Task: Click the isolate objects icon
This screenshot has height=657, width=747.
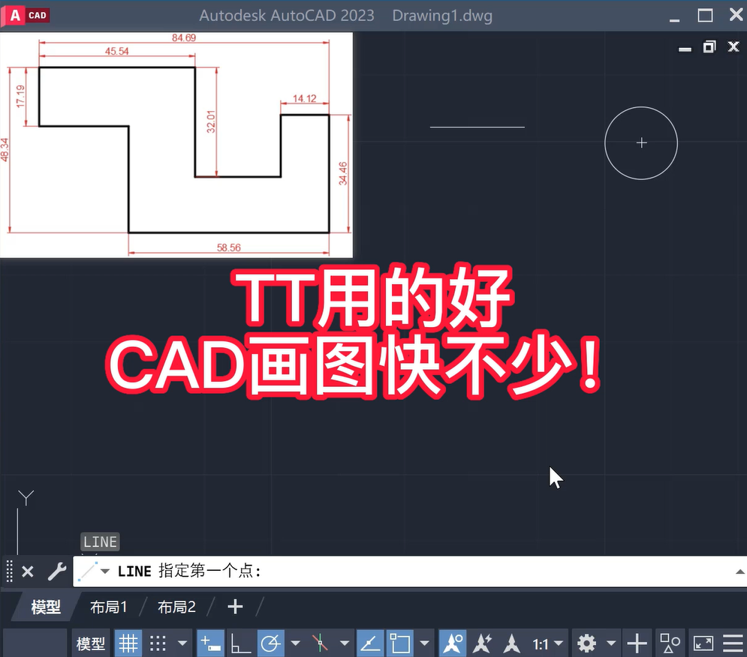Action: tap(670, 643)
